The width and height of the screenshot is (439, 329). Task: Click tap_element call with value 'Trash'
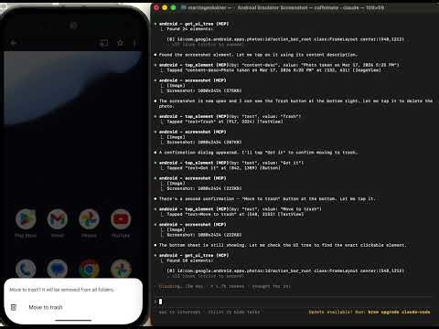(230, 116)
